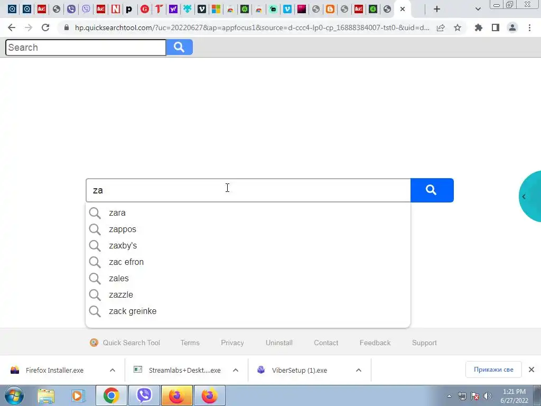541x406 pixels.
Task: Open the Uninstall footer link
Action: 279,343
